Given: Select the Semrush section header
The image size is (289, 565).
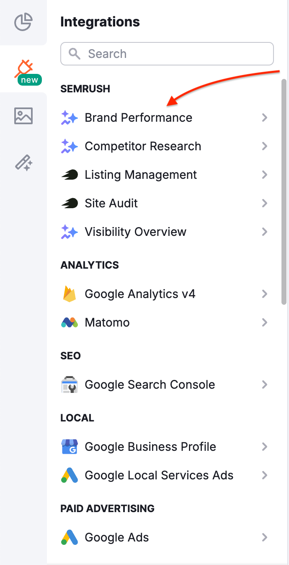Looking at the screenshot, I should (85, 89).
